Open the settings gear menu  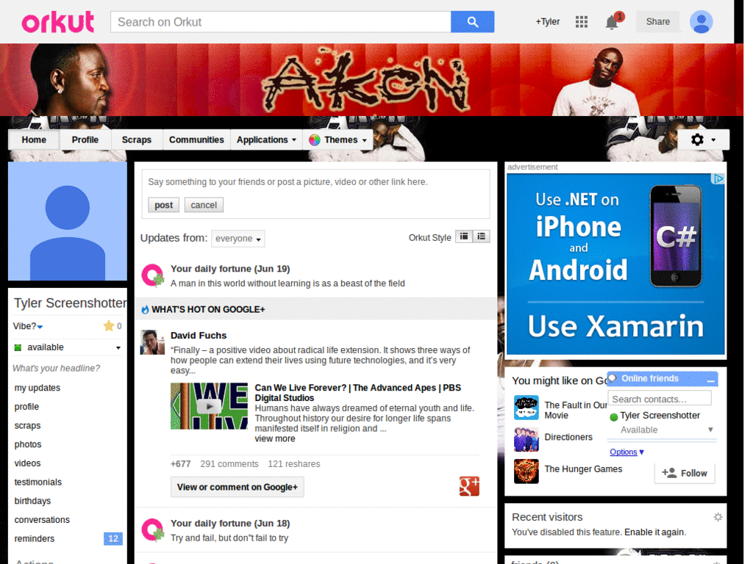pos(703,140)
